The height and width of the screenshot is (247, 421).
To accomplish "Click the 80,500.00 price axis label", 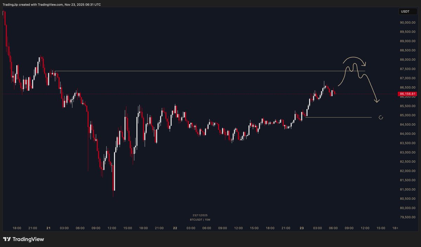I will (407, 199).
